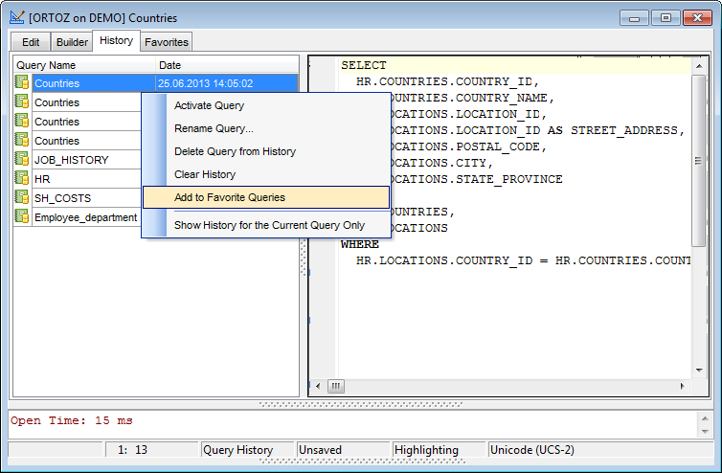Click the Query History status bar cell
722x473 pixels.
pos(247,449)
